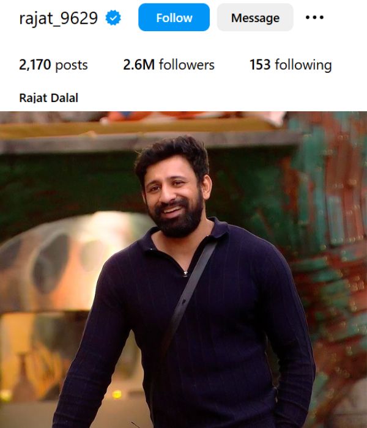Click the blue verified badge beside rajat_9629
Viewport: 367px width, 428px height.
(113, 18)
